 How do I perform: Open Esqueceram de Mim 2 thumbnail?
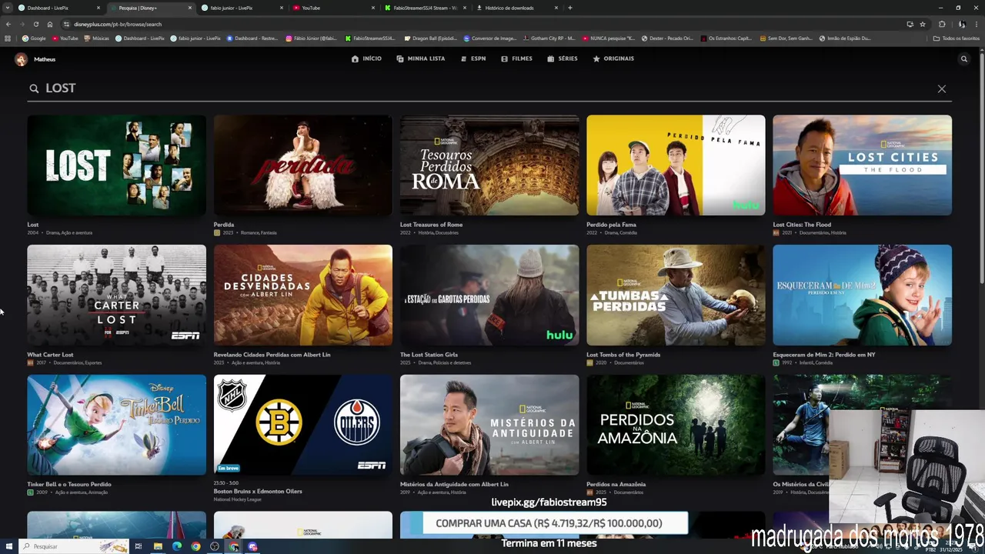coord(862,295)
